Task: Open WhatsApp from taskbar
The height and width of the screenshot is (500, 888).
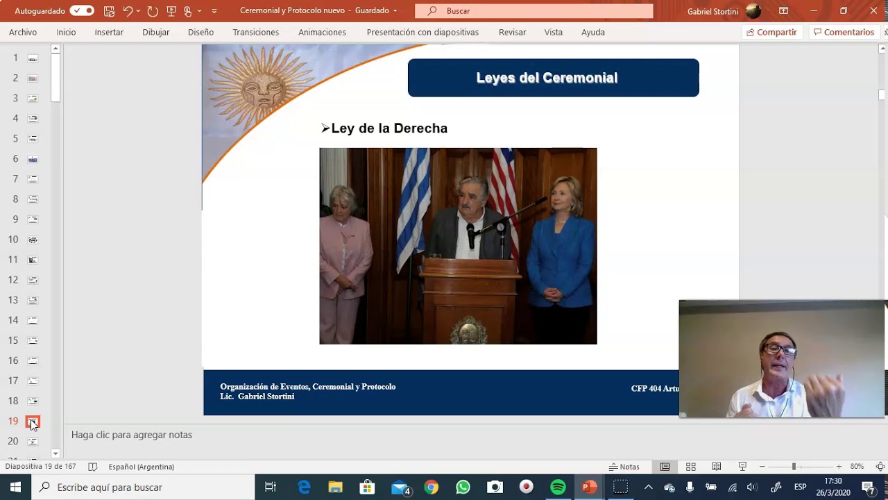Action: [463, 487]
